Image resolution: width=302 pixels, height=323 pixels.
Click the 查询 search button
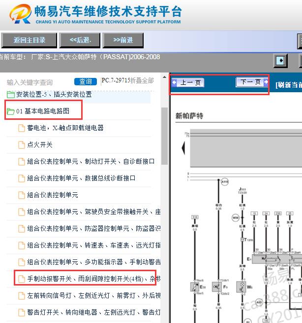click(86, 81)
